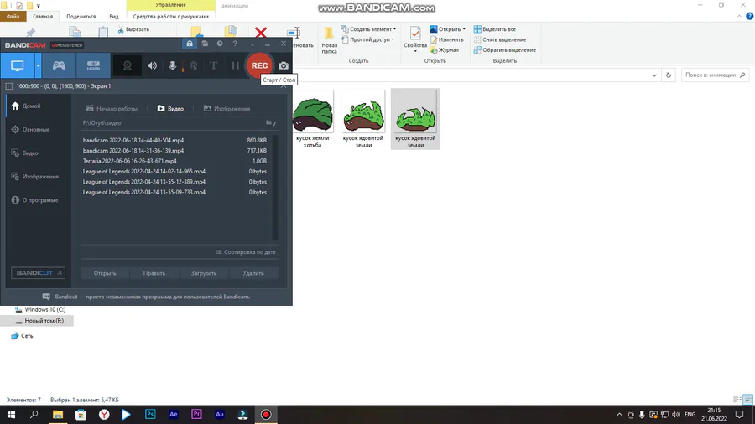Viewport: 755px width, 424px height.
Task: Switch Bandicam to game recording mode
Action: [59, 65]
